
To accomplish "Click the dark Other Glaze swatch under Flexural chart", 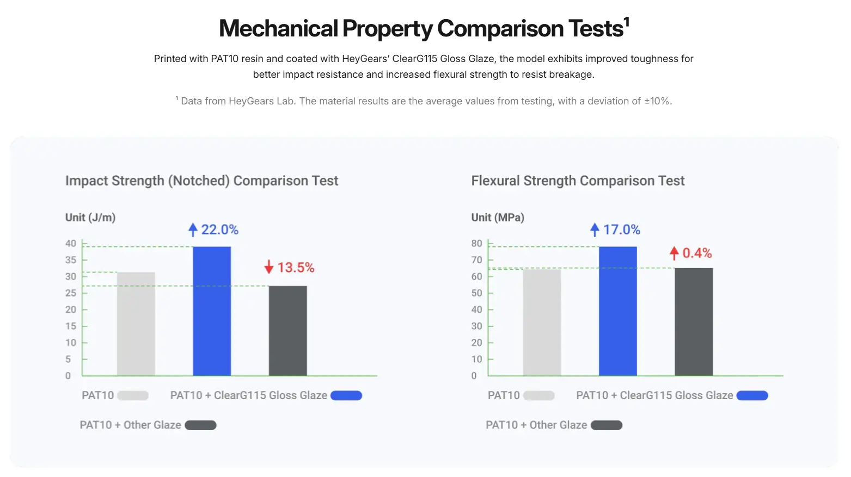I will (x=607, y=425).
